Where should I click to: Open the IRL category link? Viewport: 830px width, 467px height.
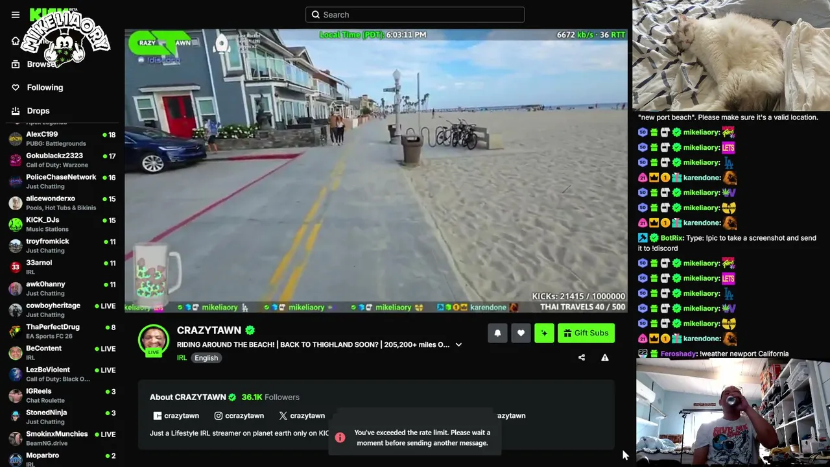[182, 358]
